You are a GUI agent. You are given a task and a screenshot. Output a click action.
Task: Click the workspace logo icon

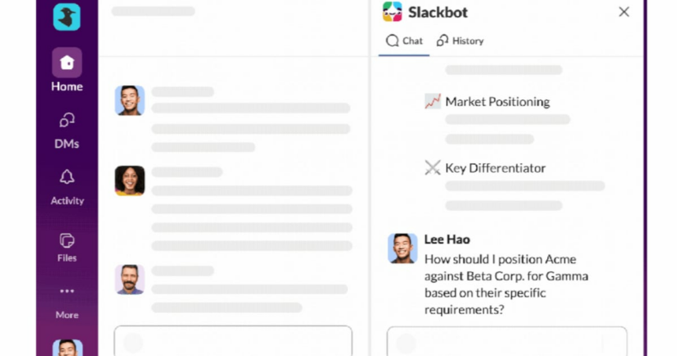[67, 17]
